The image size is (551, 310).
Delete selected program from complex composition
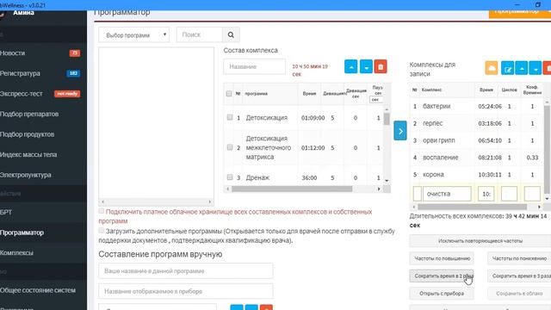point(381,66)
